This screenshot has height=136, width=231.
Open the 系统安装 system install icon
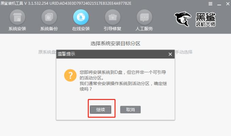tap(17, 17)
